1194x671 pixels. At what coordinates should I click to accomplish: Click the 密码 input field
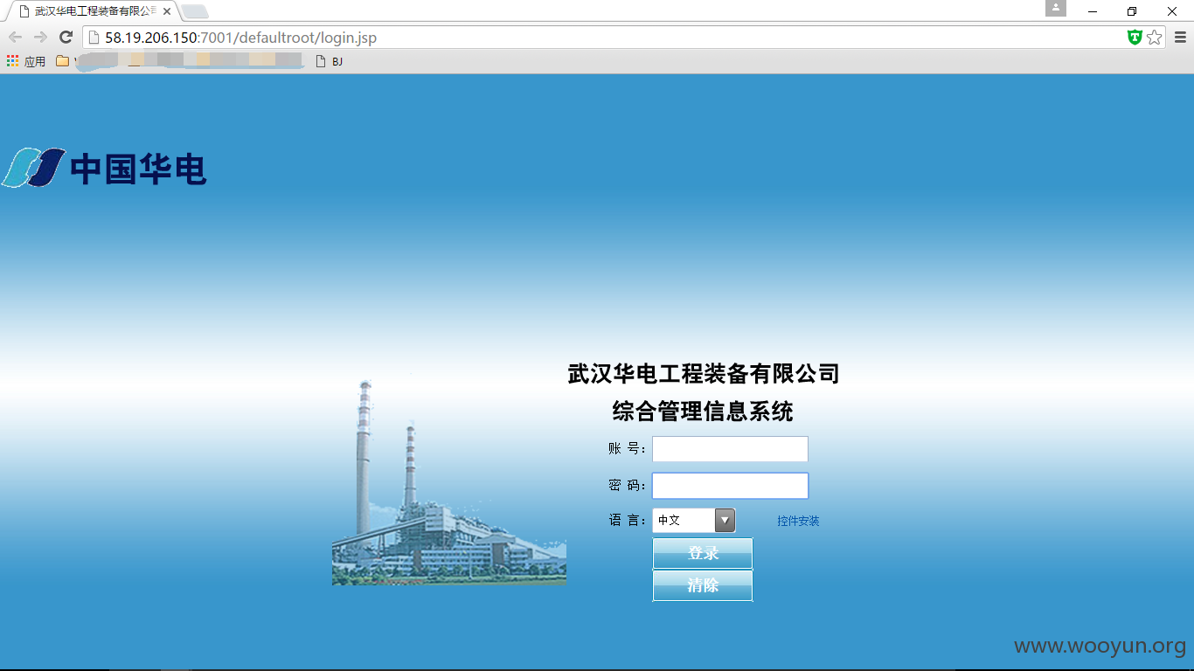[730, 486]
